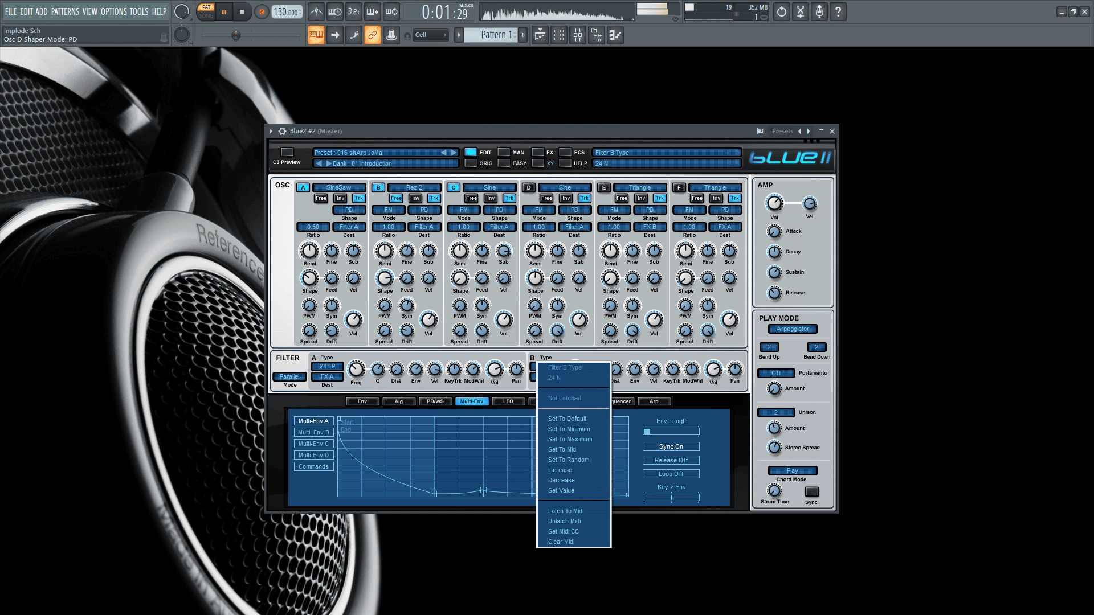The image size is (1094, 615).
Task: Toggle PAT/SONG mode switch
Action: 206,12
